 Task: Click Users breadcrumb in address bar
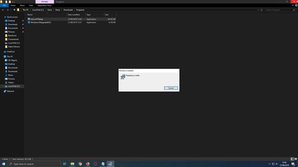pyautogui.click(x=50, y=10)
